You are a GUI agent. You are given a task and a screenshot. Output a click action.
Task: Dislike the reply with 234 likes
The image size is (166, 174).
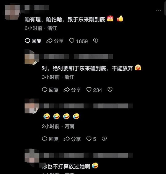point(110,90)
